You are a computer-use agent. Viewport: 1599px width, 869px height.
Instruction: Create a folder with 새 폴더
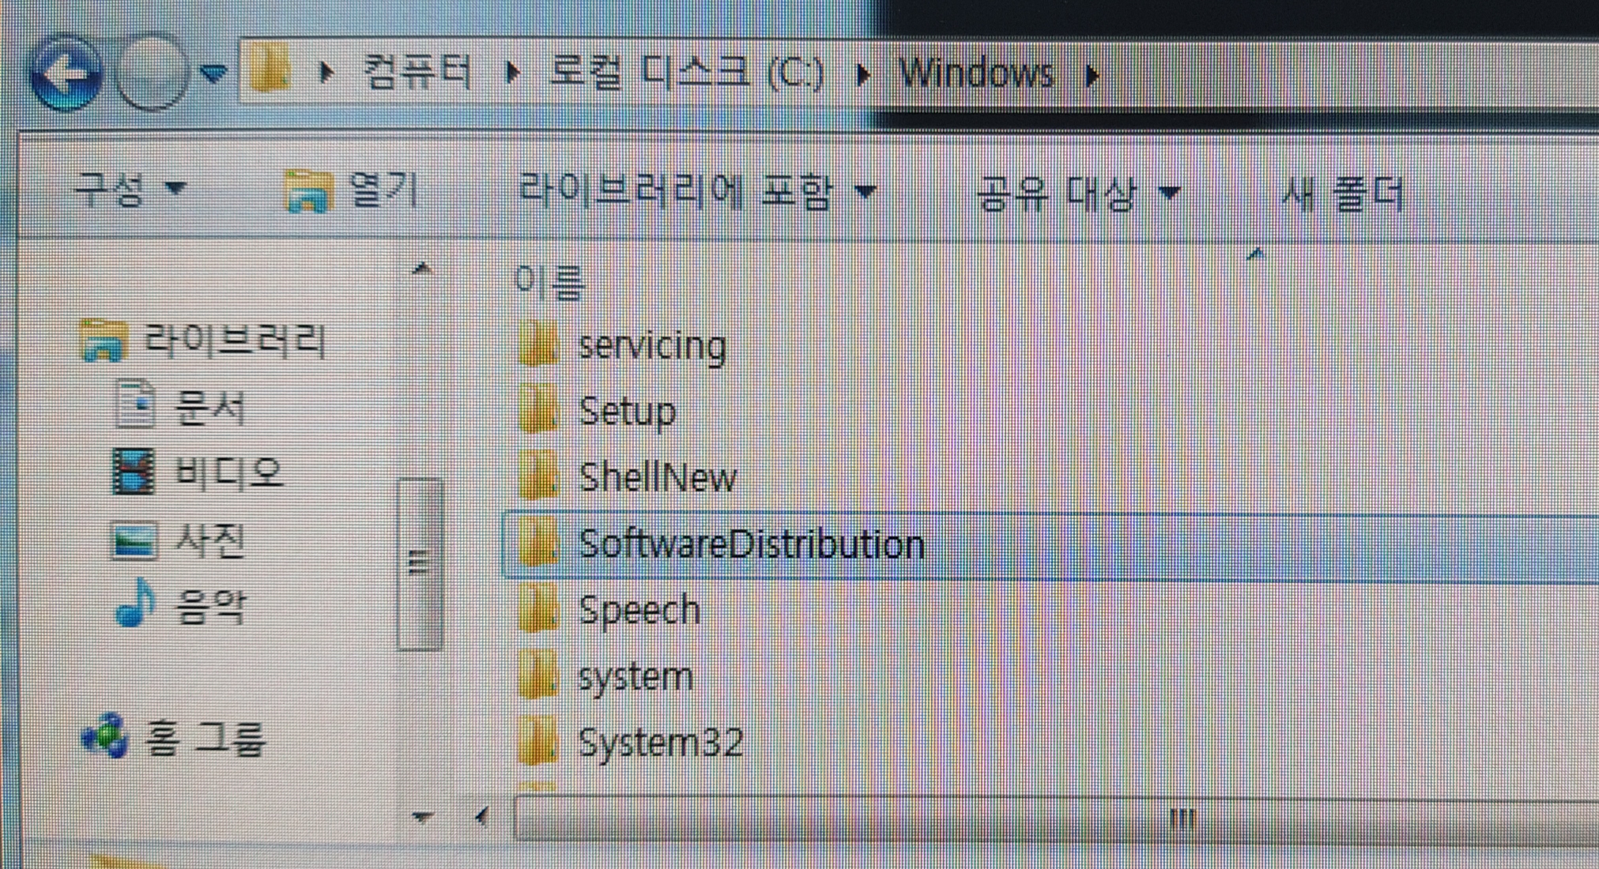tap(1342, 194)
